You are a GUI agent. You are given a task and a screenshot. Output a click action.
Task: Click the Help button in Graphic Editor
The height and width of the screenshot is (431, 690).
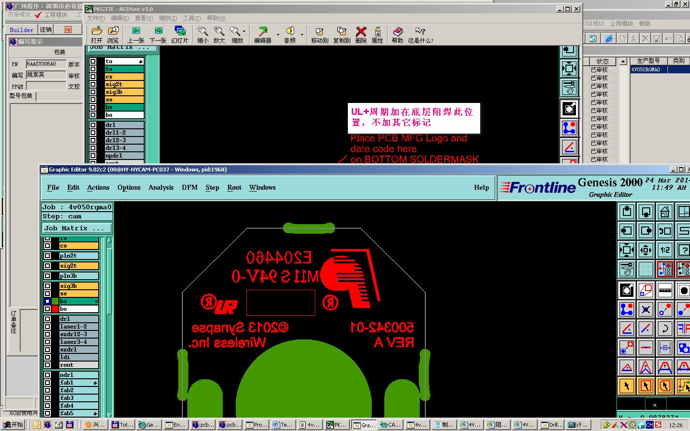(x=482, y=188)
